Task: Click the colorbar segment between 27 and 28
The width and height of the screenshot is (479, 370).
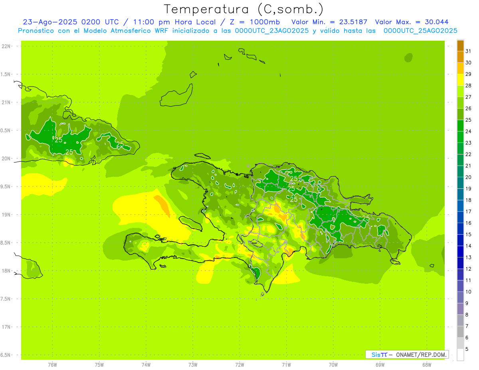Action: pos(460,91)
